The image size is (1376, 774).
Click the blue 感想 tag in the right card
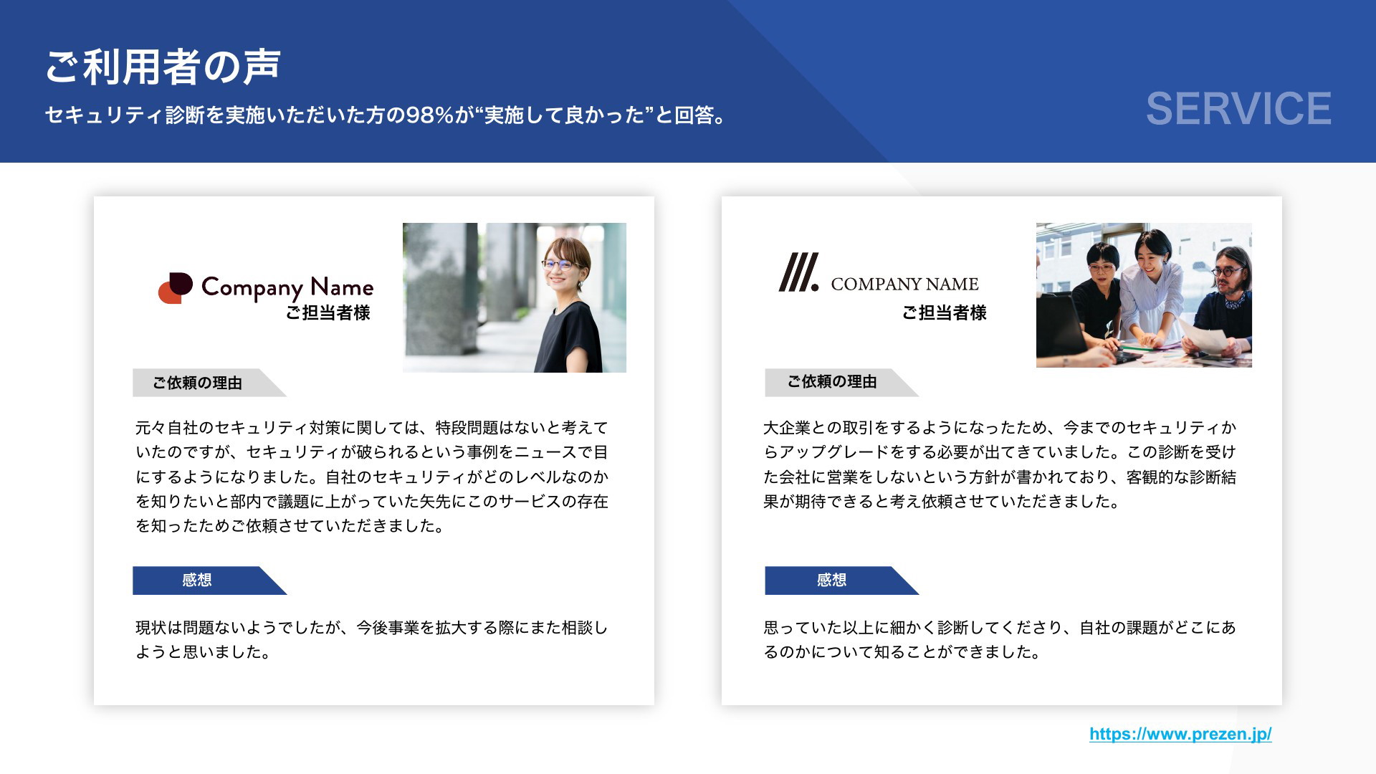(841, 580)
